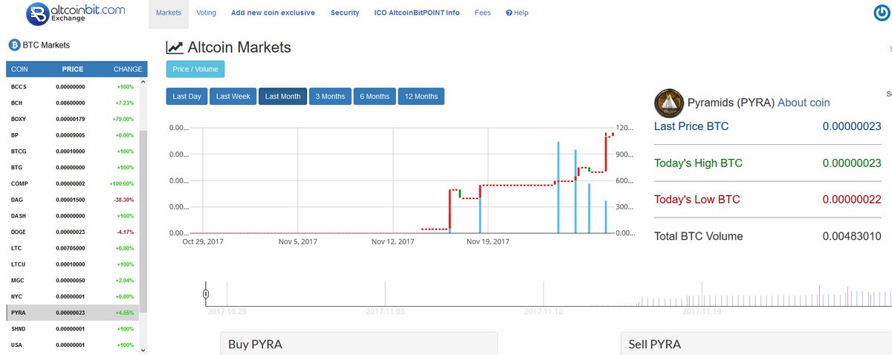Click the Sell PYRA panel header
Image resolution: width=892 pixels, height=355 pixels.
pos(756,344)
